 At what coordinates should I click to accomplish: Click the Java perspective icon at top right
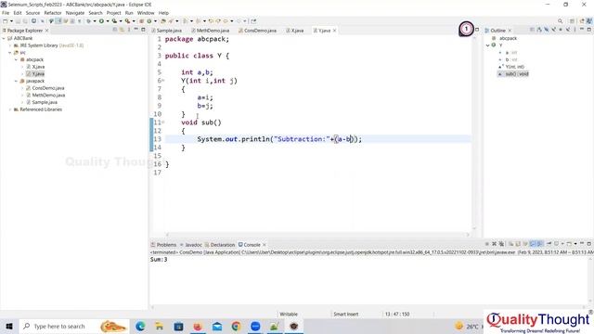[x=589, y=21]
